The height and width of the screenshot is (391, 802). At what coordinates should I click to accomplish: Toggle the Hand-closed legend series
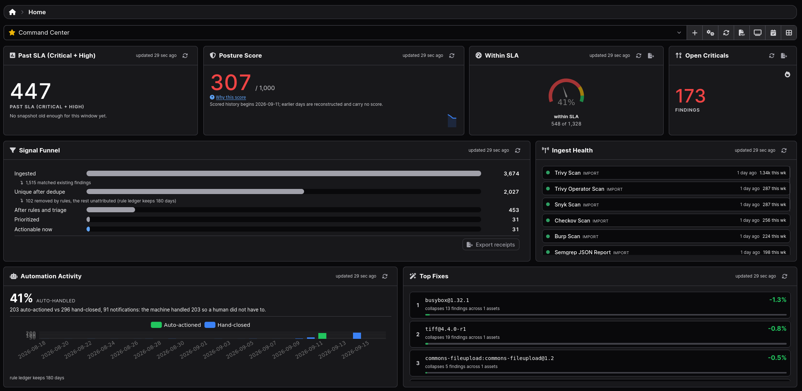(x=227, y=325)
